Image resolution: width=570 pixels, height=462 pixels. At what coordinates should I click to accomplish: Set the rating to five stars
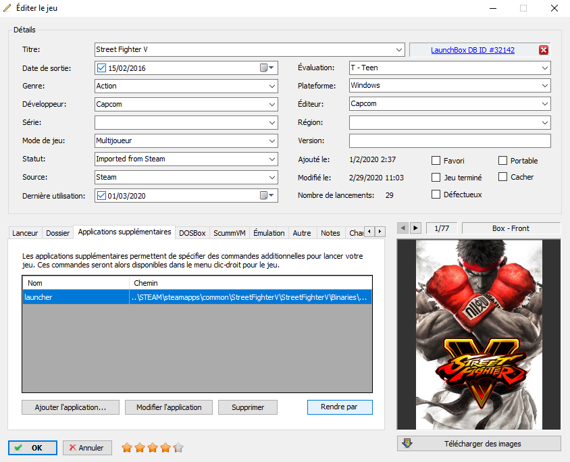pos(178,447)
